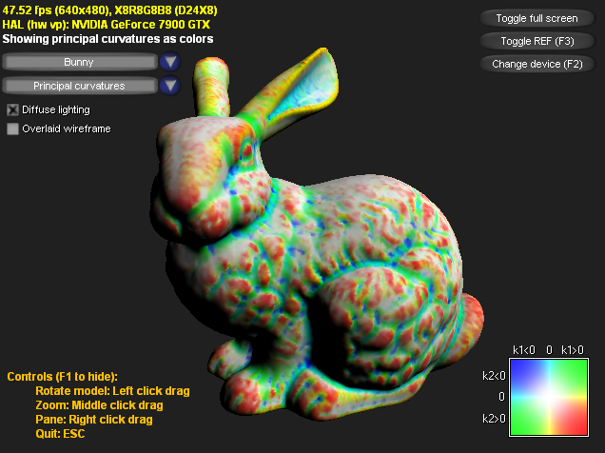Enable the Overlaid wireframe checkbox
Screen dimensions: 605x453
point(12,128)
